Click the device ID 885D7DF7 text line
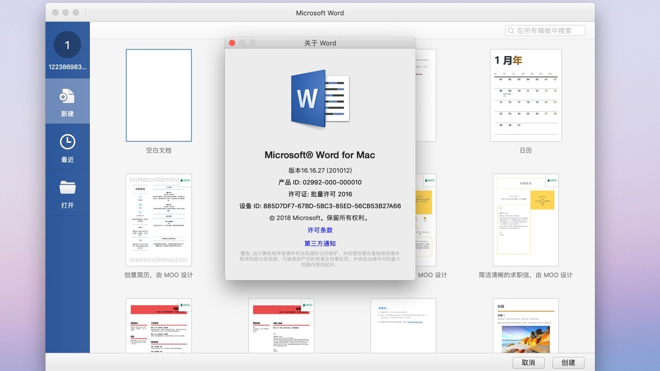Screen dimensions: 660x371 tap(320, 206)
